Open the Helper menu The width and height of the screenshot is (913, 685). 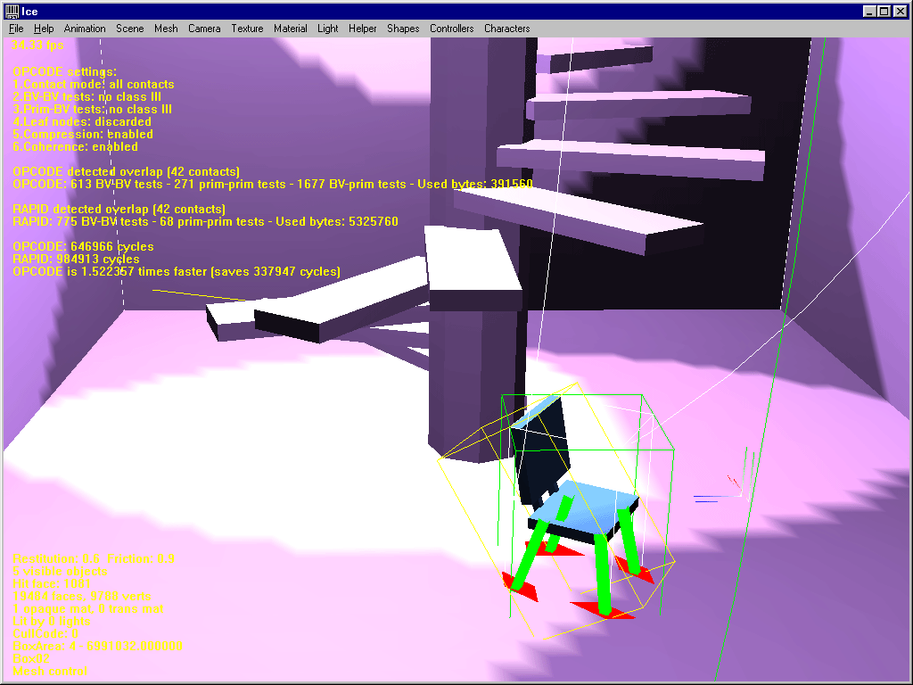pyautogui.click(x=362, y=29)
